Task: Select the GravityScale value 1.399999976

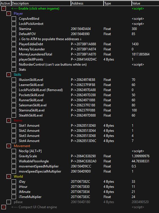Action: coord(141,156)
